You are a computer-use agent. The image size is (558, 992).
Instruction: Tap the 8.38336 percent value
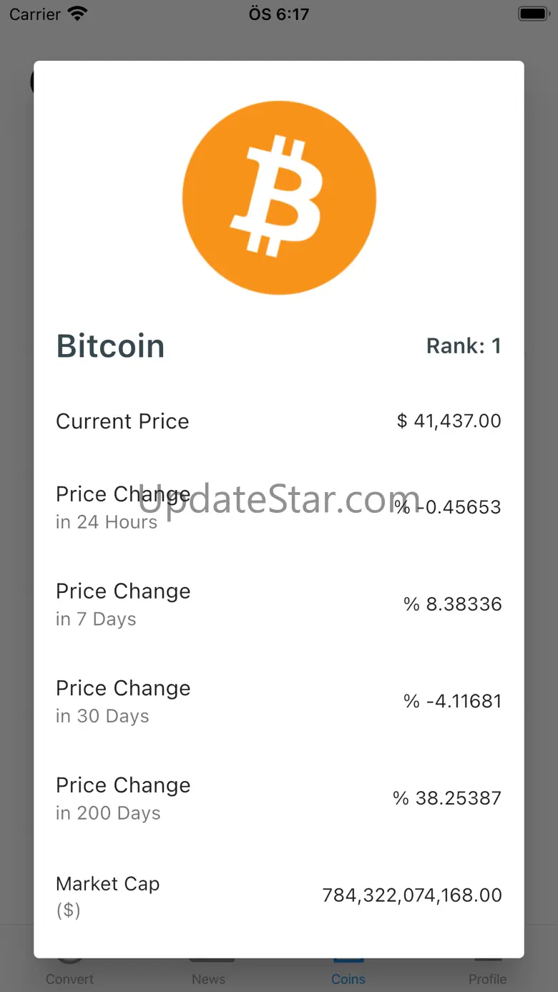[x=453, y=604]
